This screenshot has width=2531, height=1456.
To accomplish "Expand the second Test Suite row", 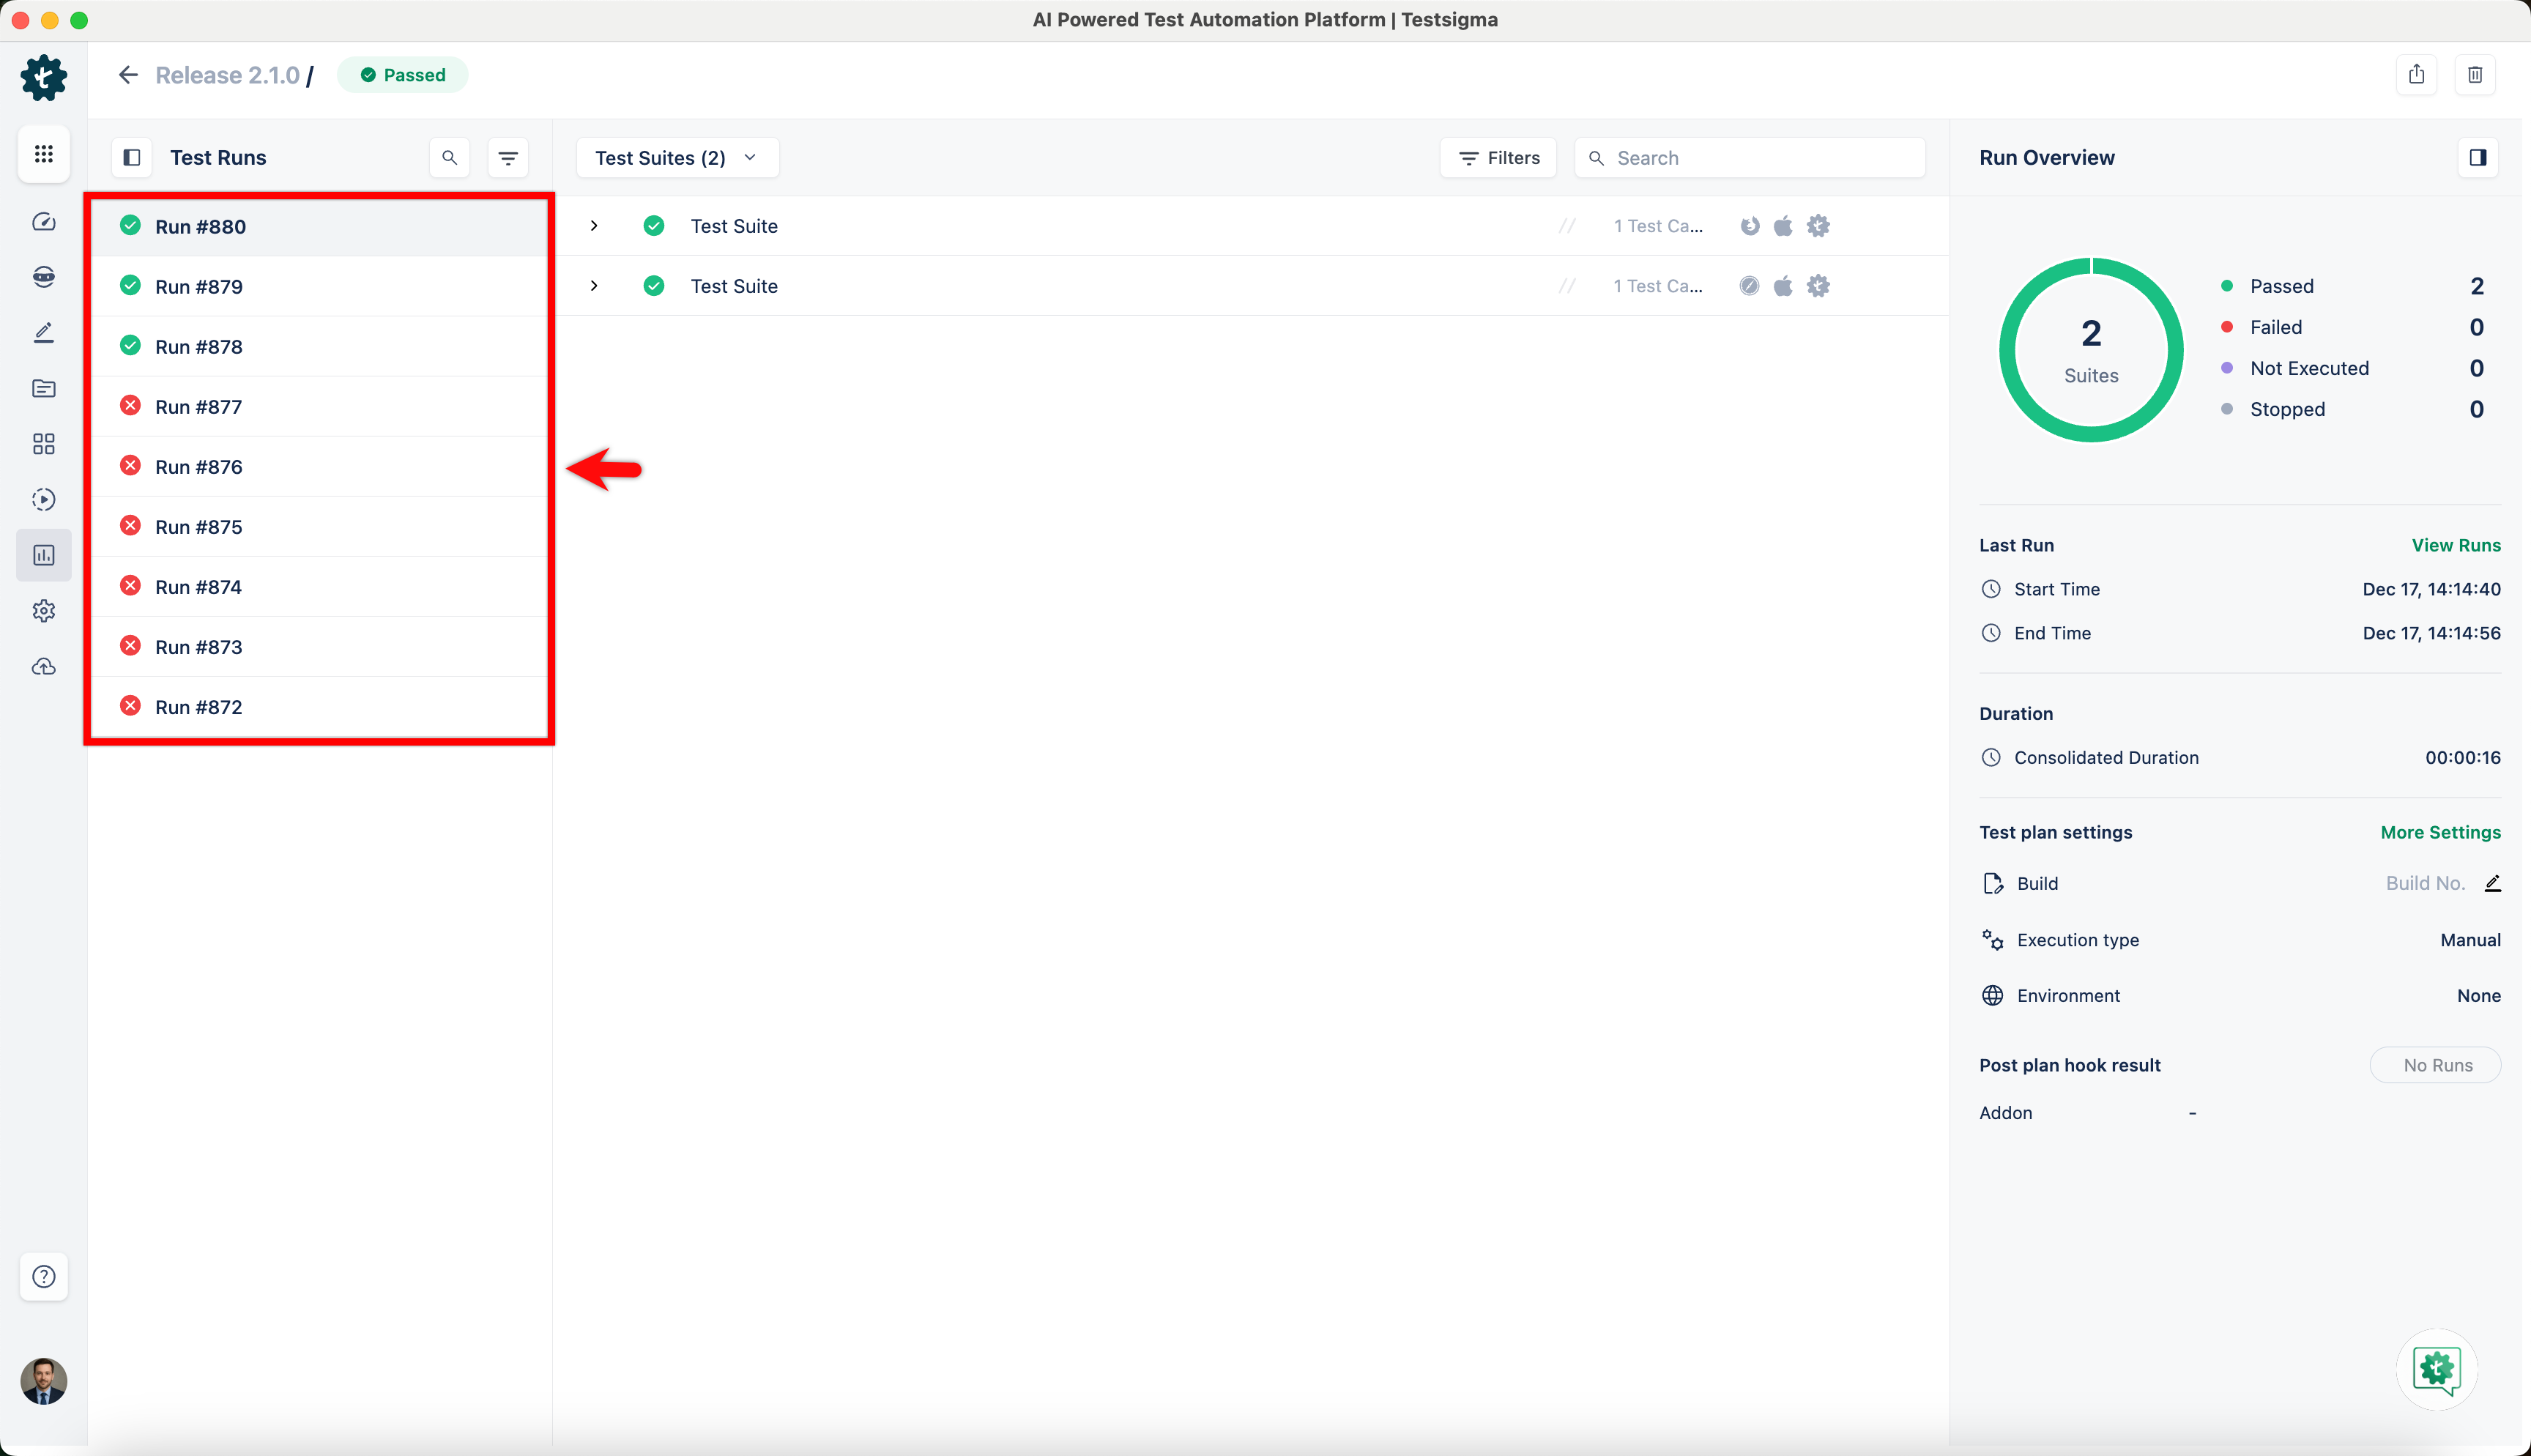I will click(594, 286).
